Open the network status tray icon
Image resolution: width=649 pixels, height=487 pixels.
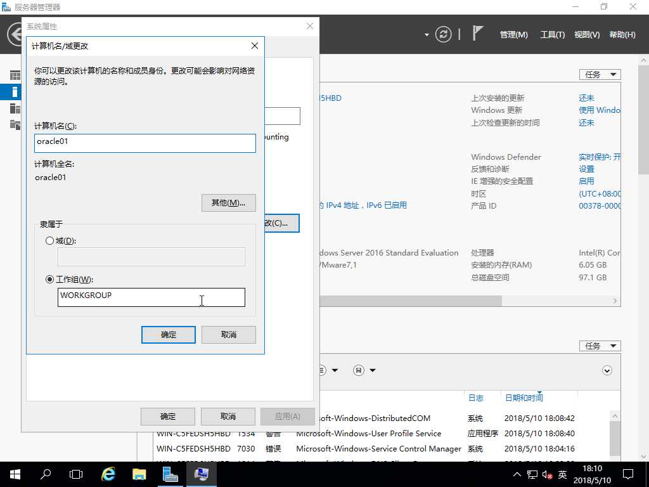coord(532,474)
